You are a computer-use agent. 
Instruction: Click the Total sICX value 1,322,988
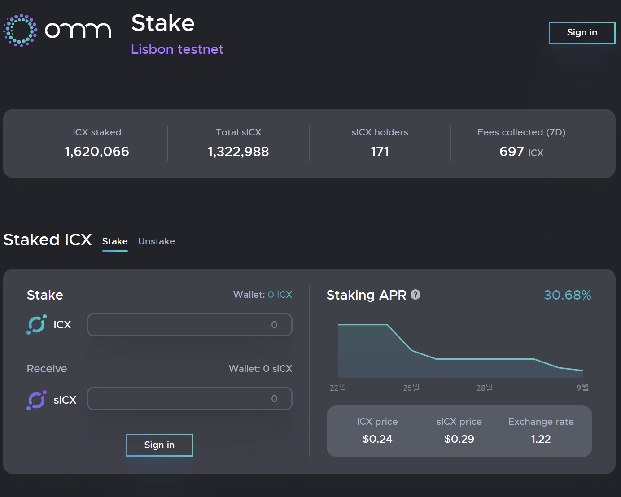click(238, 152)
